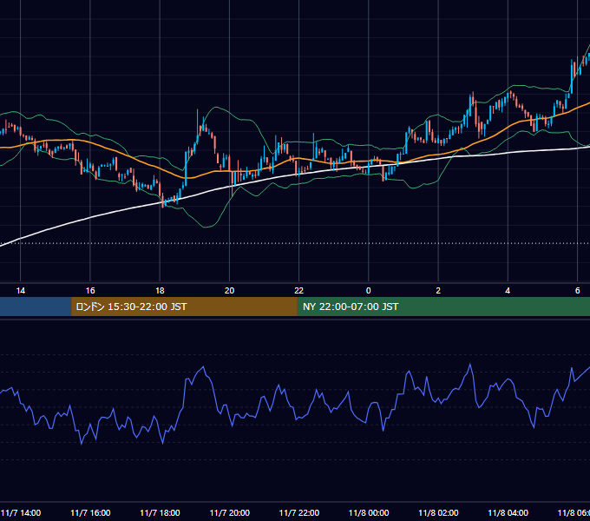Click the 22 hour axis label
Viewport: 590px width, 521px height.
[x=298, y=291]
